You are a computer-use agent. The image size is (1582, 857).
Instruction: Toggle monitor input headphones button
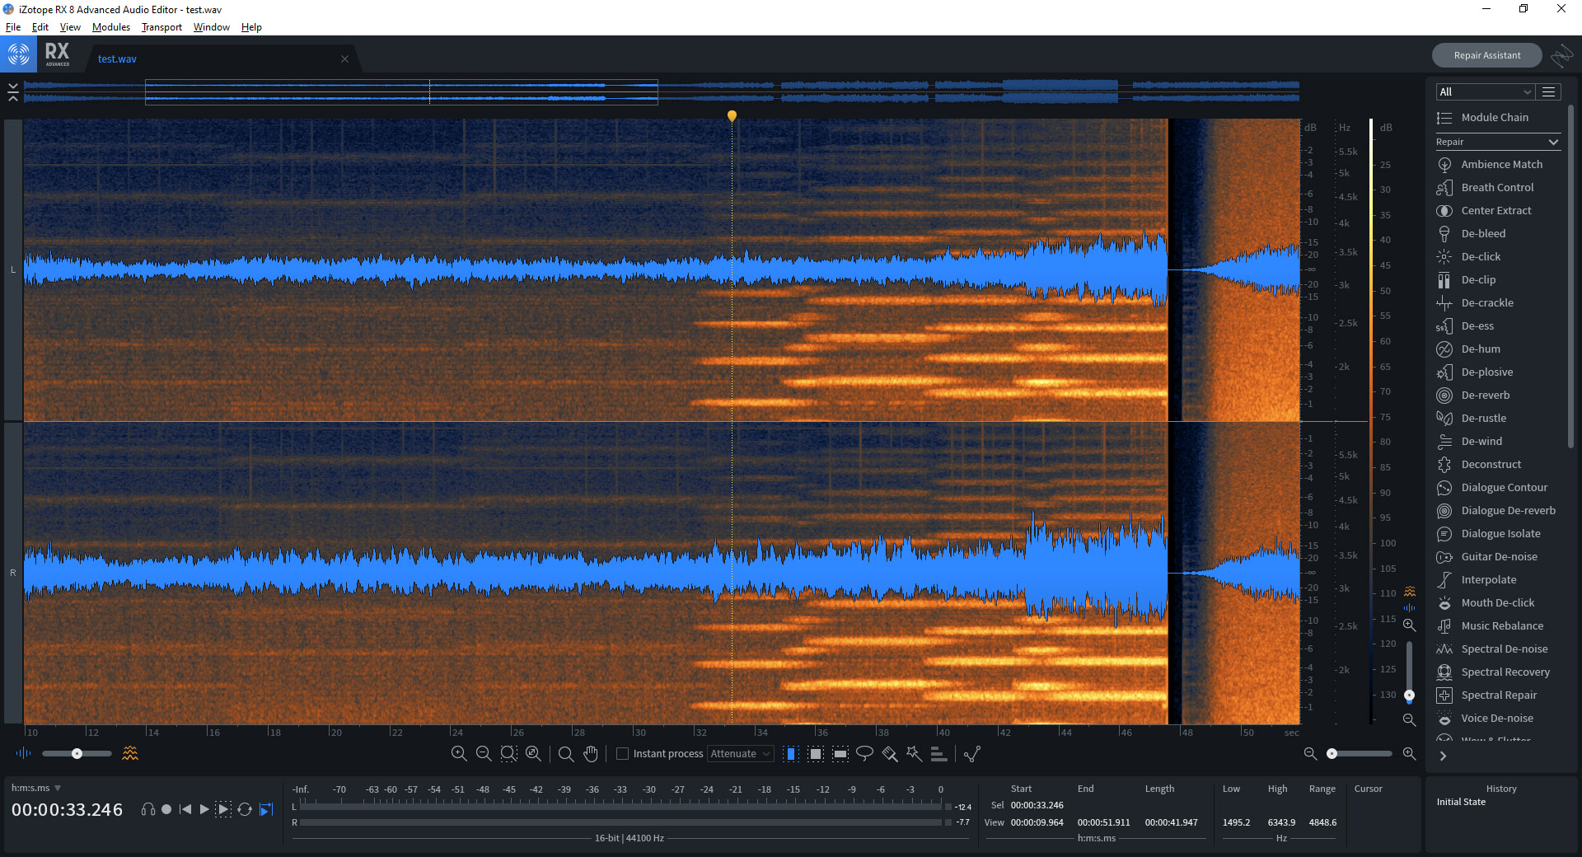148,809
